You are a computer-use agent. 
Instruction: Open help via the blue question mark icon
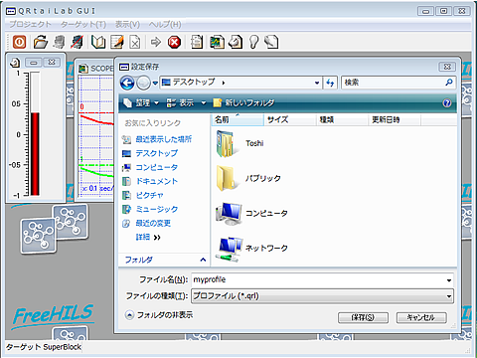[447, 103]
